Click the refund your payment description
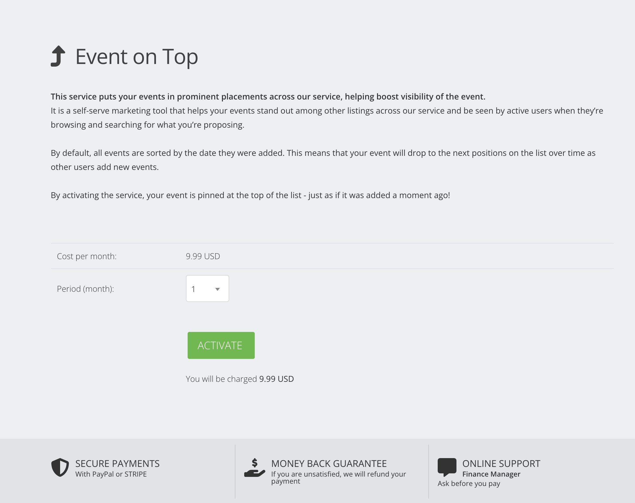 coord(339,478)
